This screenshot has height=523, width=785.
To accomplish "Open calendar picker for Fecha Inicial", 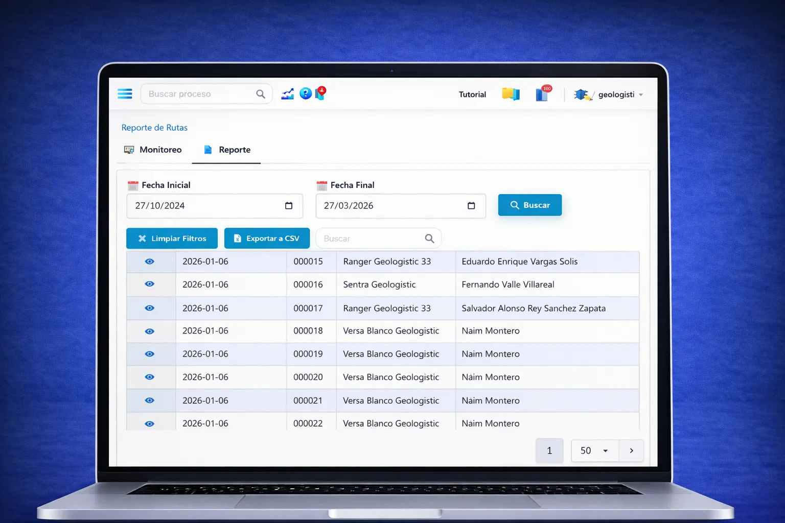I will coord(289,206).
